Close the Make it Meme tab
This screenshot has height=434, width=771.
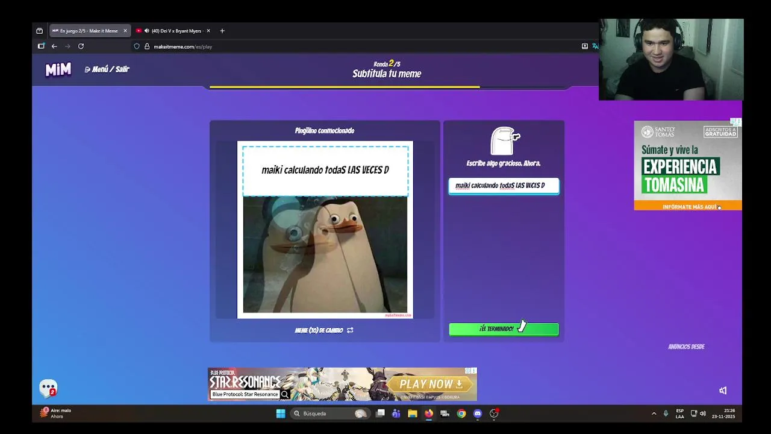(x=125, y=31)
